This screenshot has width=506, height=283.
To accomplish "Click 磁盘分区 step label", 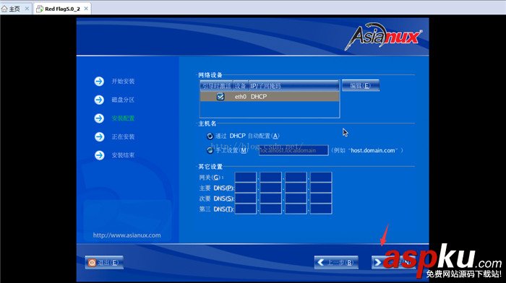I will coord(123,100).
